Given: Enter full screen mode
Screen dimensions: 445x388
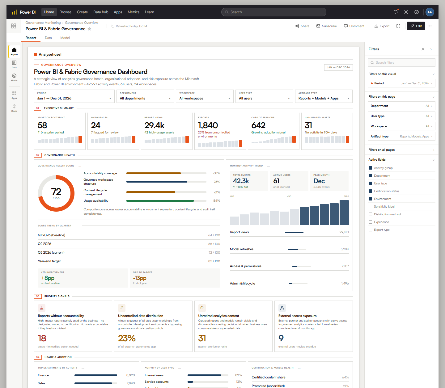Looking at the screenshot, I should click(398, 26).
